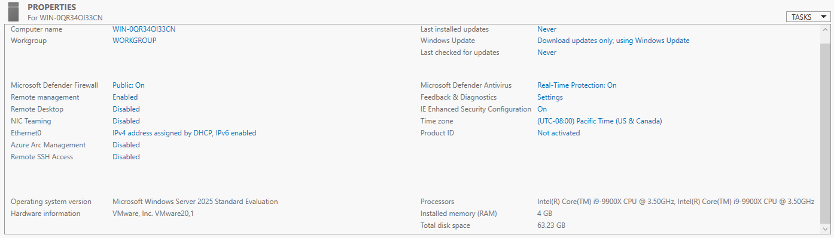Image resolution: width=834 pixels, height=238 pixels.
Task: Click Remote Desktop Disabled link
Action: click(126, 109)
